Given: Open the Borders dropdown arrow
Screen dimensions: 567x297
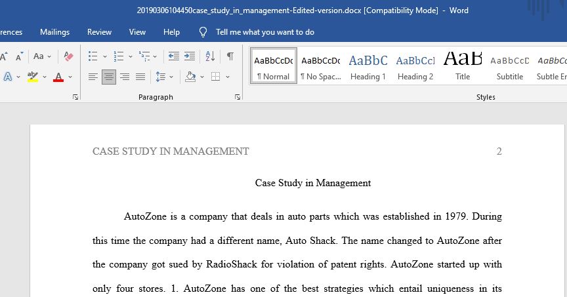Looking at the screenshot, I should [x=228, y=77].
